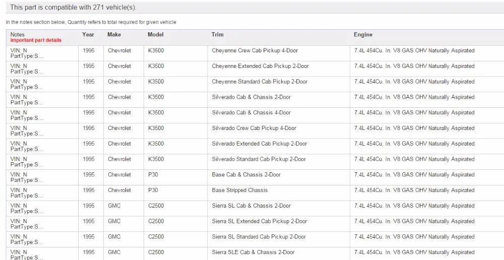Viewport: 504px width, 260px height.
Task: Click P30 in the Base Stripped Chassis row
Action: [x=153, y=190]
